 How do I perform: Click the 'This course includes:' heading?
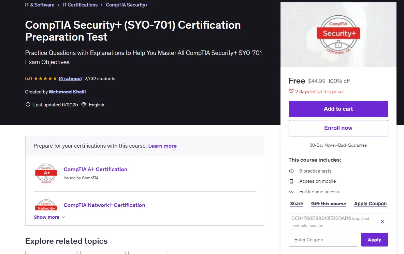[x=315, y=160]
